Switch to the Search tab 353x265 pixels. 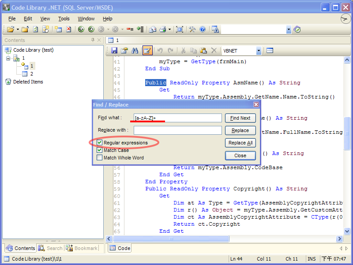click(50, 248)
